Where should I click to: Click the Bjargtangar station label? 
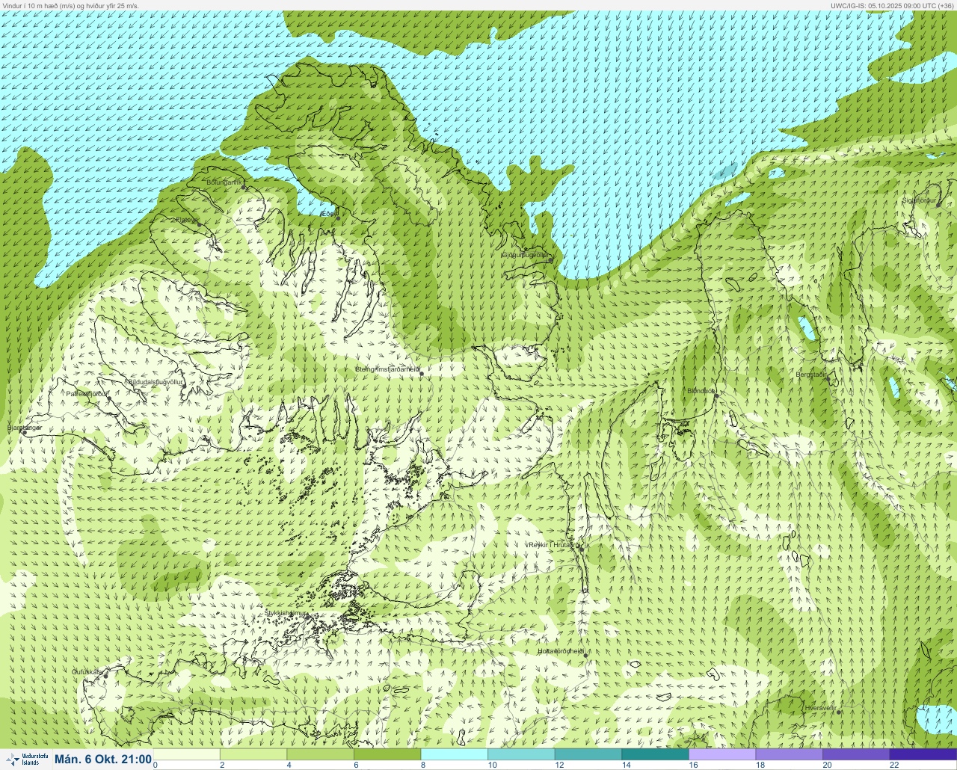[24, 428]
